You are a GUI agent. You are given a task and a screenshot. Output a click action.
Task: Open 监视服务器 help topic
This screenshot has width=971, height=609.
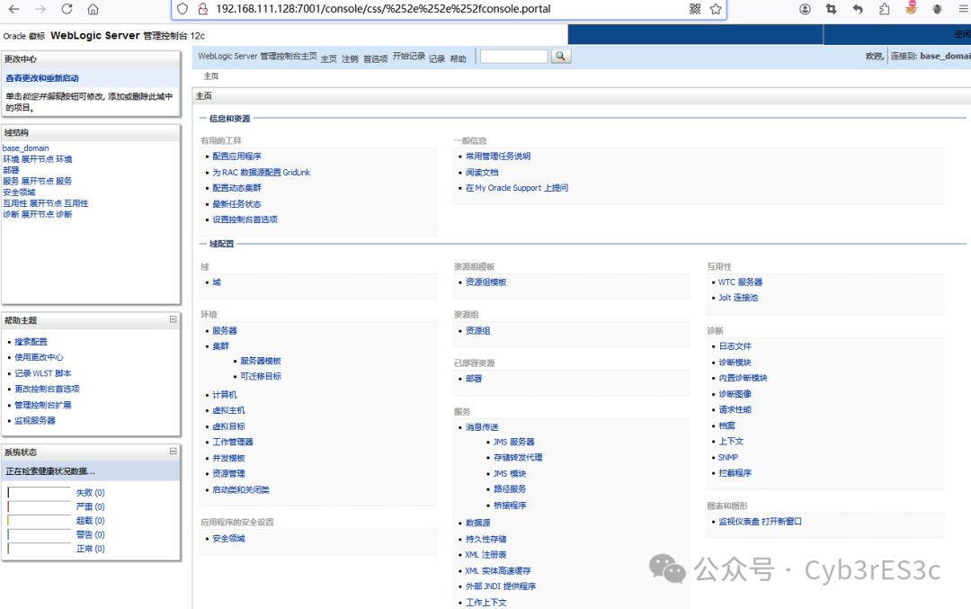[x=35, y=420]
